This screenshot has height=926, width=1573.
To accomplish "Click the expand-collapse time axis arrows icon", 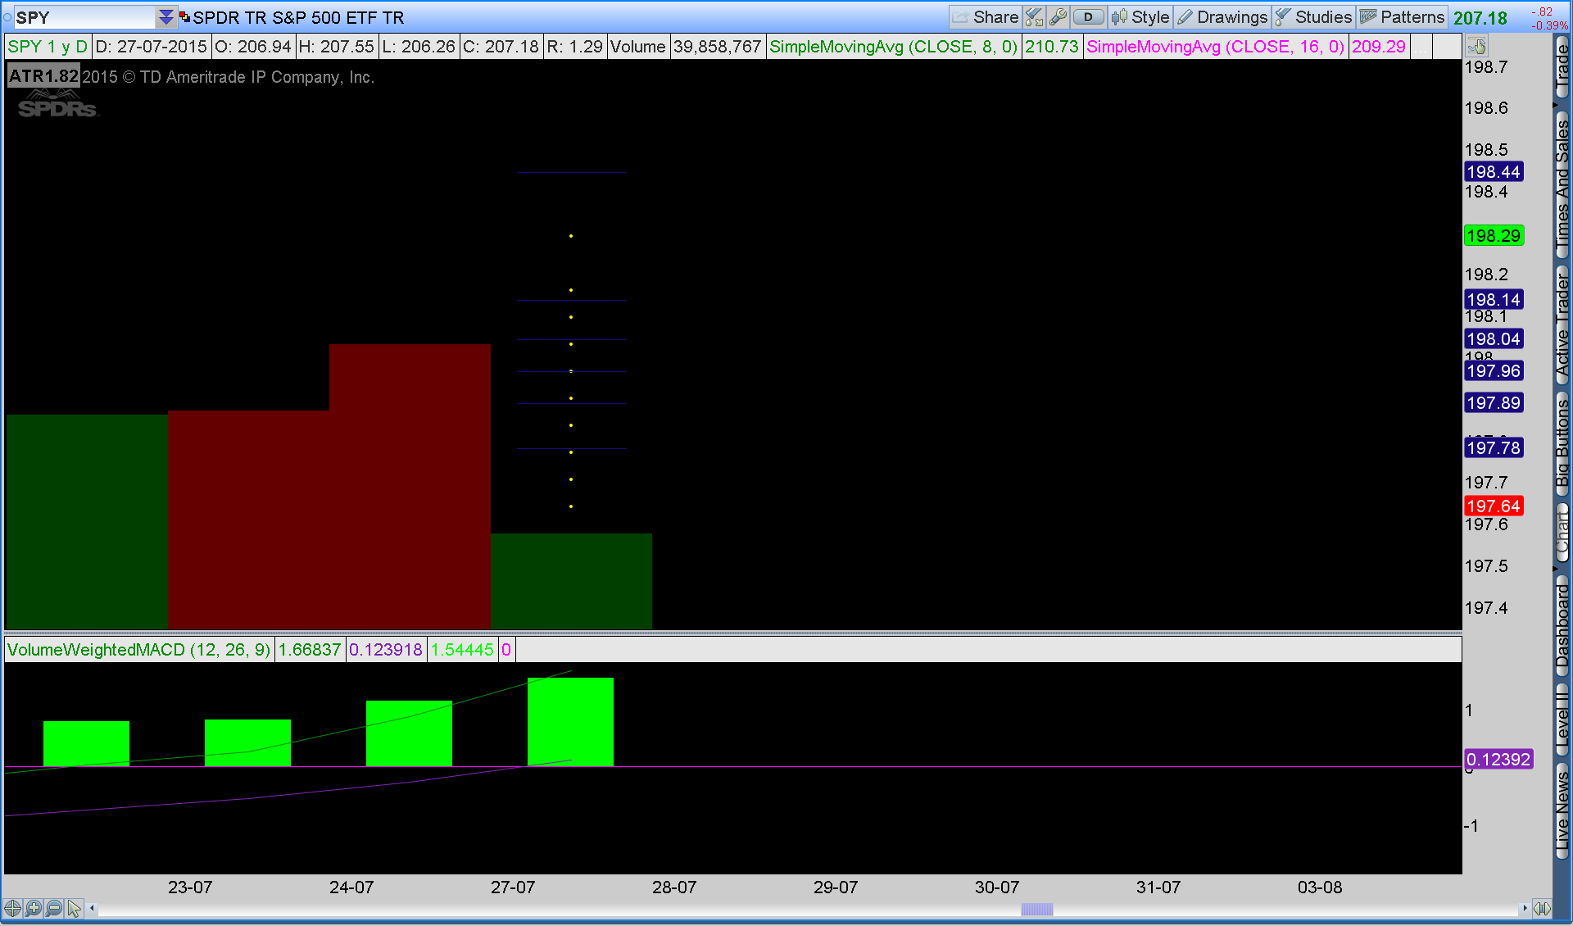I will click(x=1542, y=908).
